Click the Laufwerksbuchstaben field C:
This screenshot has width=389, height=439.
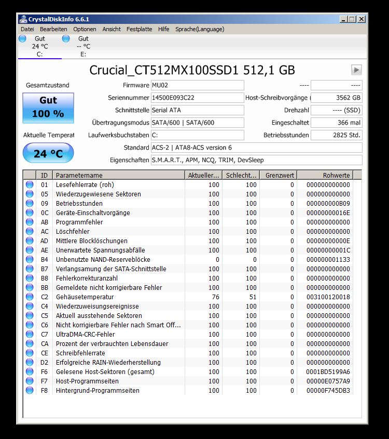197,135
